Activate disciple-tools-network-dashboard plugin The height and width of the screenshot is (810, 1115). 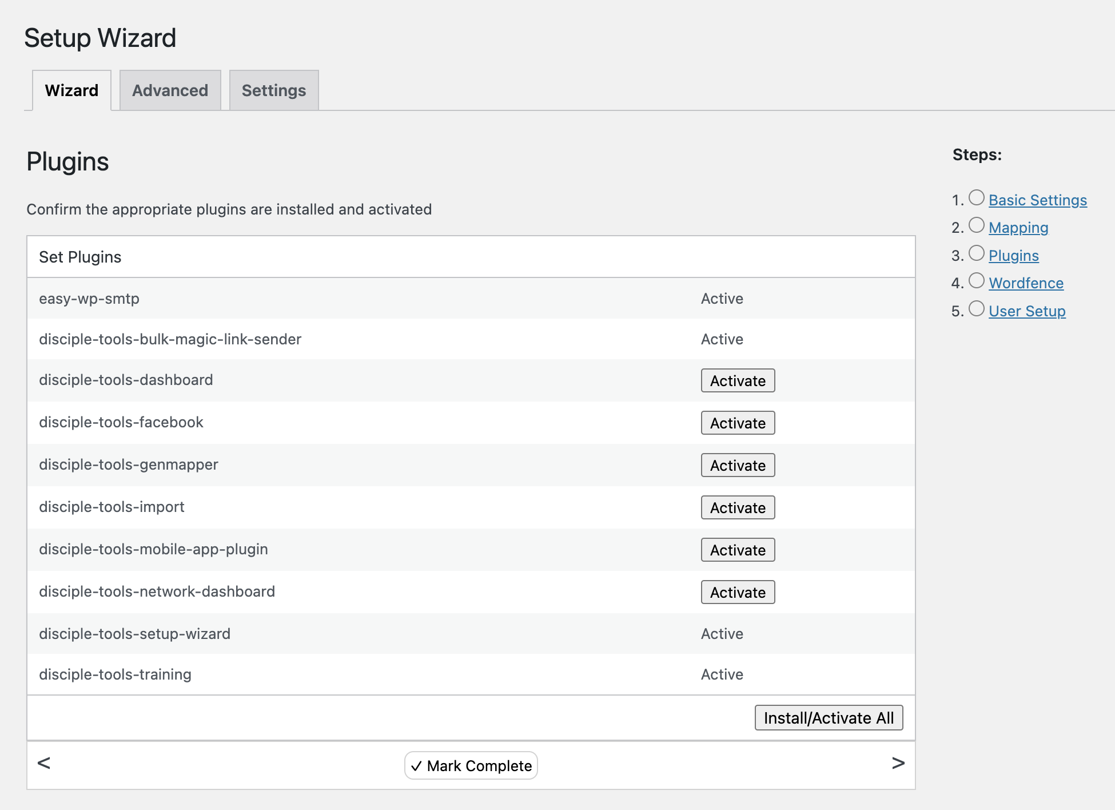(738, 592)
